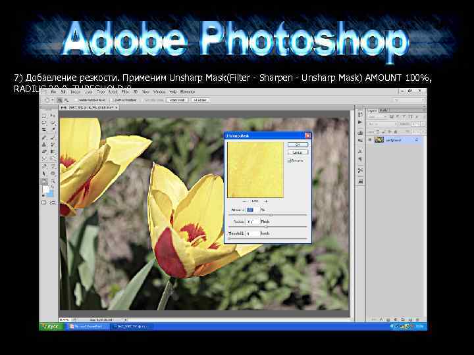Expand the status bar document info arrow
474x355 pixels.
pos(125,319)
